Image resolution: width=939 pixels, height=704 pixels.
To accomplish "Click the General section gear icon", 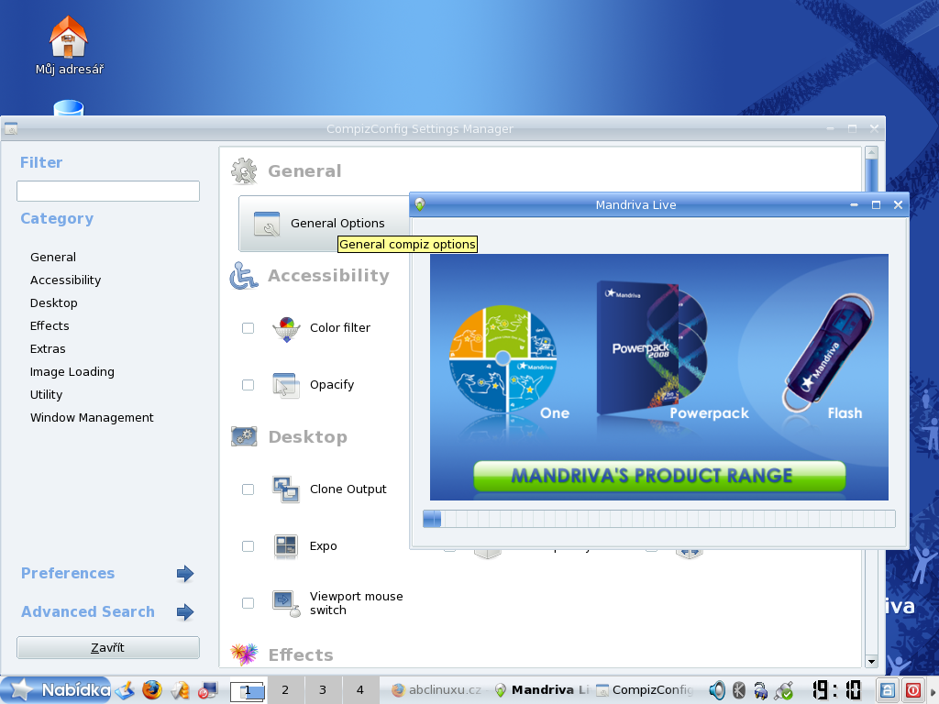I will 244,171.
